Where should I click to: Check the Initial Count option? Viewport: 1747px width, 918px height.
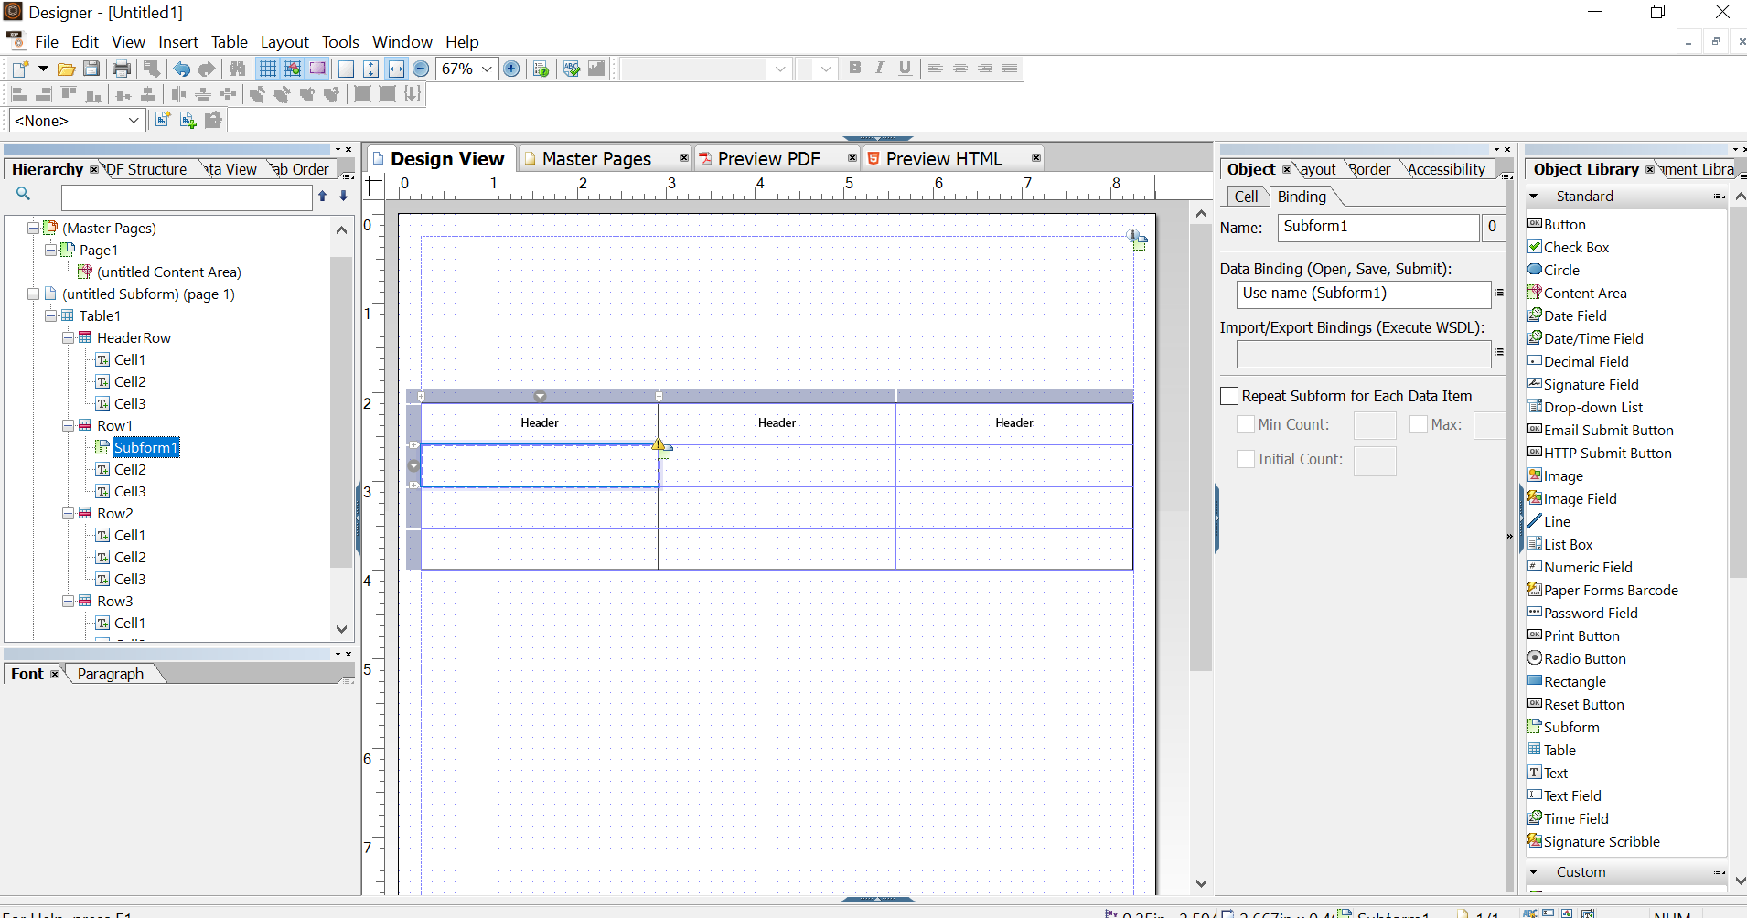point(1246,459)
